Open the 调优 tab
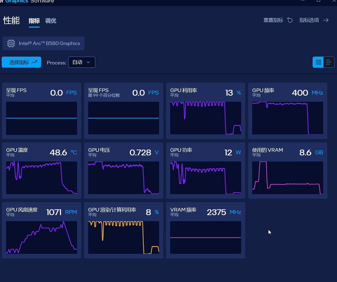337x282 pixels. point(51,21)
